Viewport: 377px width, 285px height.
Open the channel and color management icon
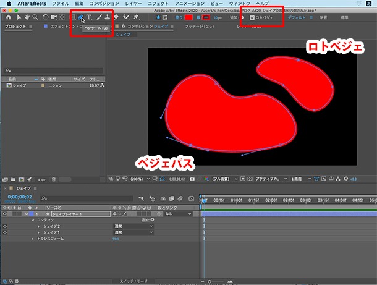coord(206,179)
